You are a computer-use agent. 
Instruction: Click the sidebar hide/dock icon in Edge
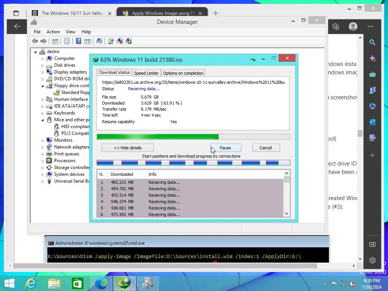(372, 244)
